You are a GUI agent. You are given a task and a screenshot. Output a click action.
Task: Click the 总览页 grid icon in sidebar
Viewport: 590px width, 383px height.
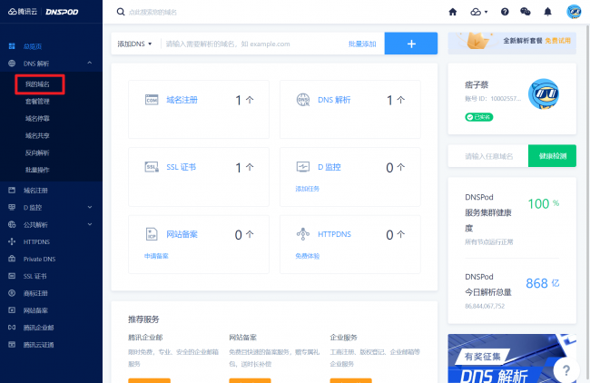(x=12, y=46)
